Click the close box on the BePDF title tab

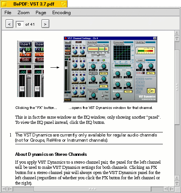pos(4,4)
